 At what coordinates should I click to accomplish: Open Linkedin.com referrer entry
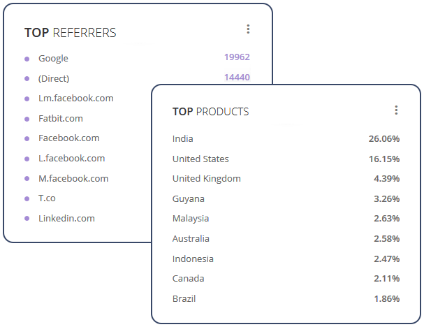coord(66,218)
